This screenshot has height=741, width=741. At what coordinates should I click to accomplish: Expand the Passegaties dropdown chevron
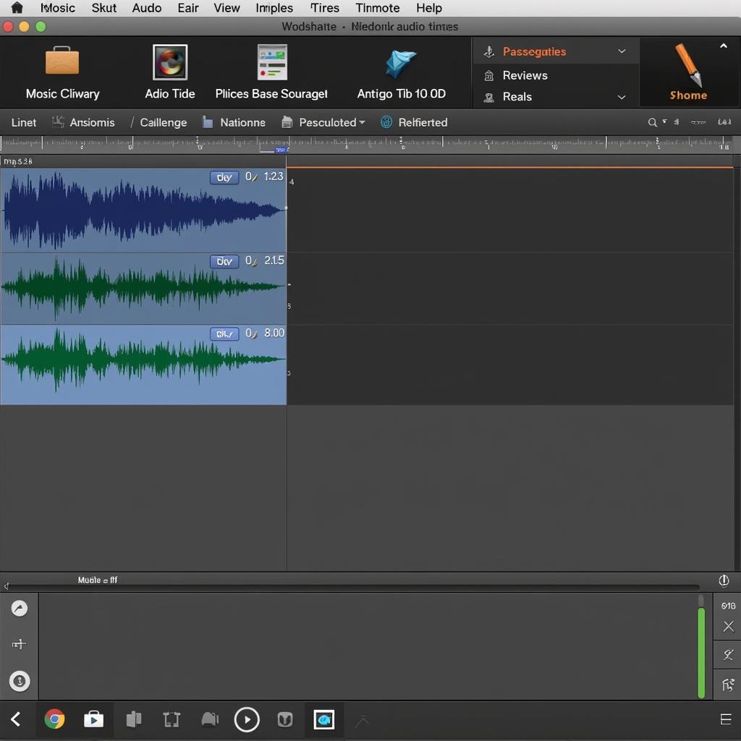tap(622, 51)
